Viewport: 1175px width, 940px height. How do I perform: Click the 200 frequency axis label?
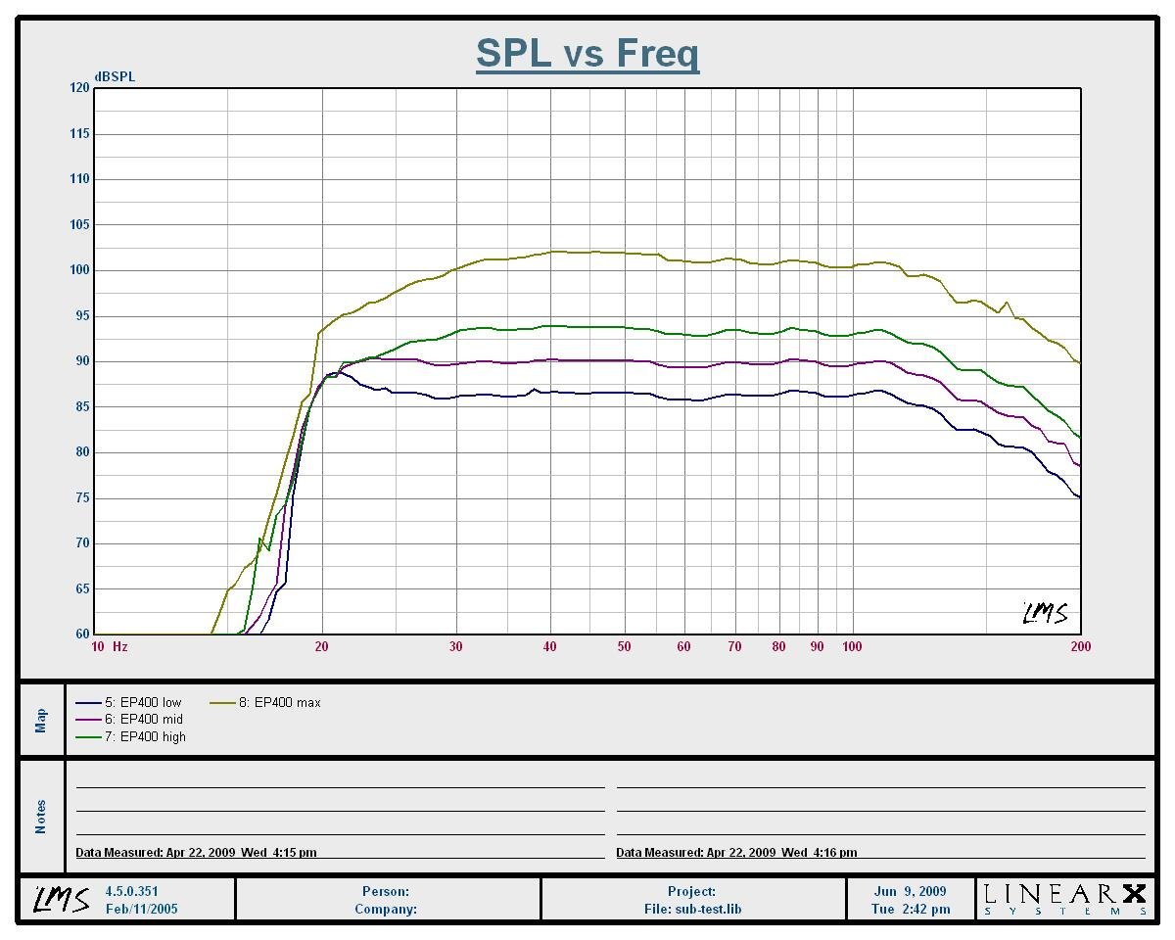(1080, 646)
